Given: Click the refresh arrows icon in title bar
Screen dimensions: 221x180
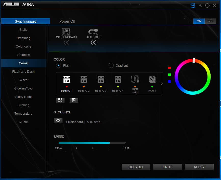Looking at the screenshot, I should coord(207,6).
